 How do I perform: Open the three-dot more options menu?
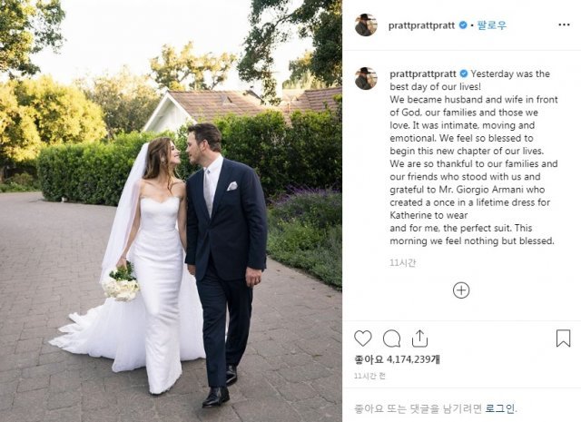click(x=564, y=25)
